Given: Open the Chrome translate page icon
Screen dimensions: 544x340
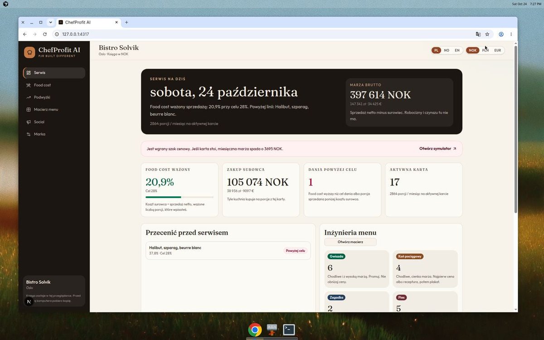Looking at the screenshot, I should (x=478, y=34).
